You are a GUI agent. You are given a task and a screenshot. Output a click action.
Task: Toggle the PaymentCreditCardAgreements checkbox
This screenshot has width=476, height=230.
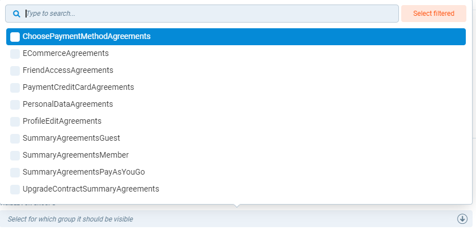[15, 88]
